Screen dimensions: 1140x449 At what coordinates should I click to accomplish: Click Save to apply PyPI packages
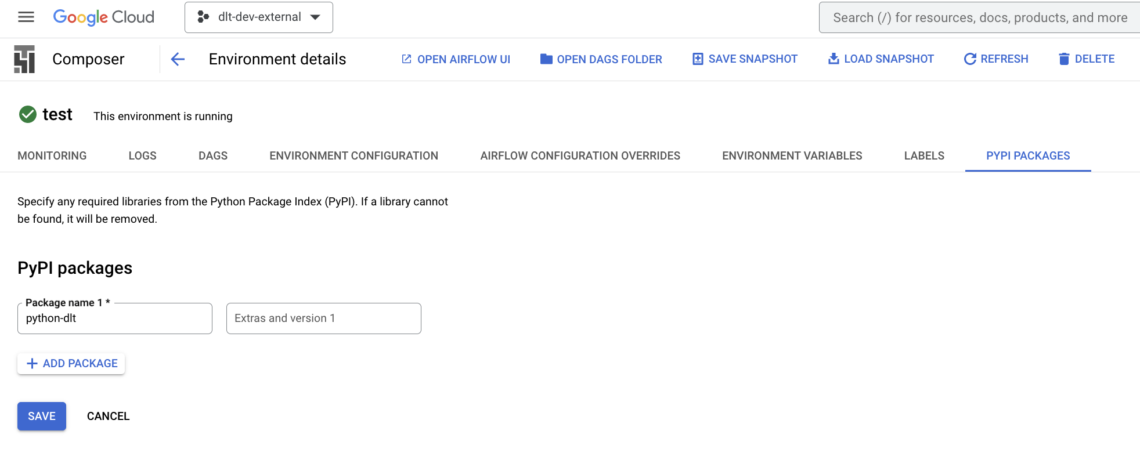[42, 416]
